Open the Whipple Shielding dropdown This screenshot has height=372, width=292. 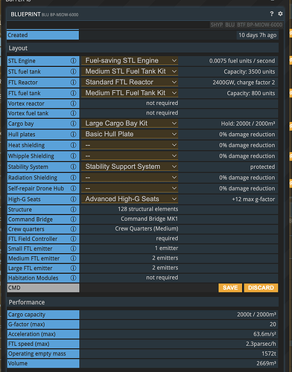pyautogui.click(x=130, y=155)
